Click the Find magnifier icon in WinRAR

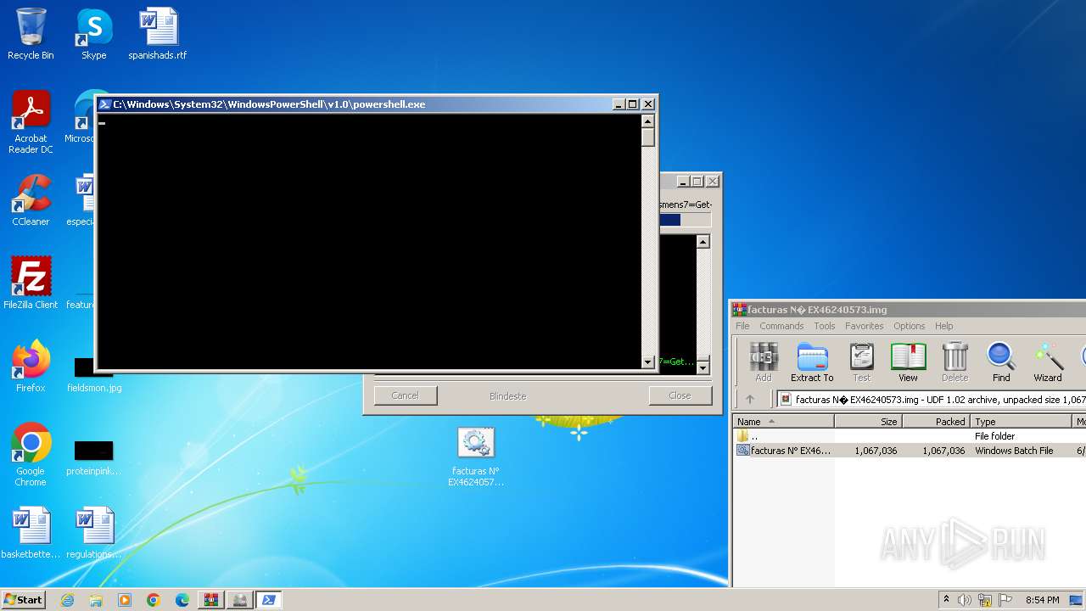(x=1001, y=362)
